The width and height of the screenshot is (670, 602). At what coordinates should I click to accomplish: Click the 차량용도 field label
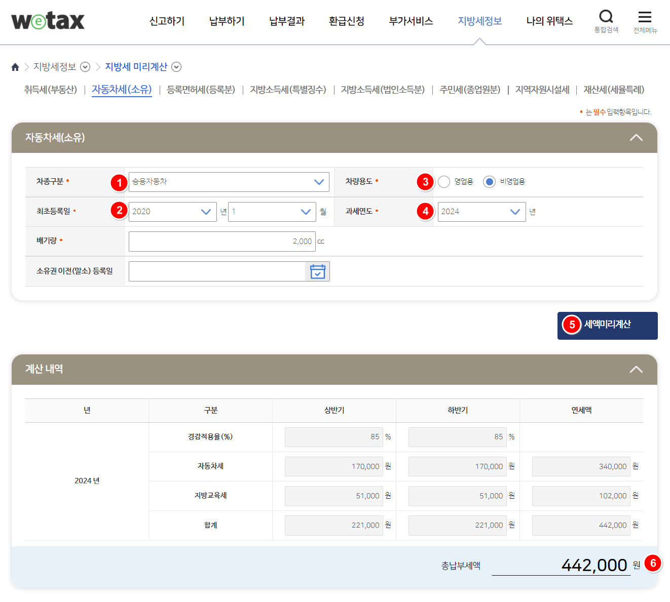coord(359,181)
